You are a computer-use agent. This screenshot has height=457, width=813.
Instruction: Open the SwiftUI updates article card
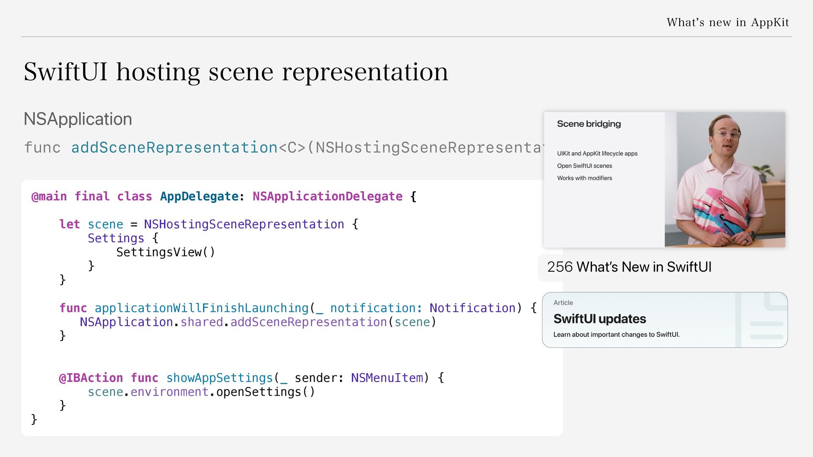tap(665, 320)
